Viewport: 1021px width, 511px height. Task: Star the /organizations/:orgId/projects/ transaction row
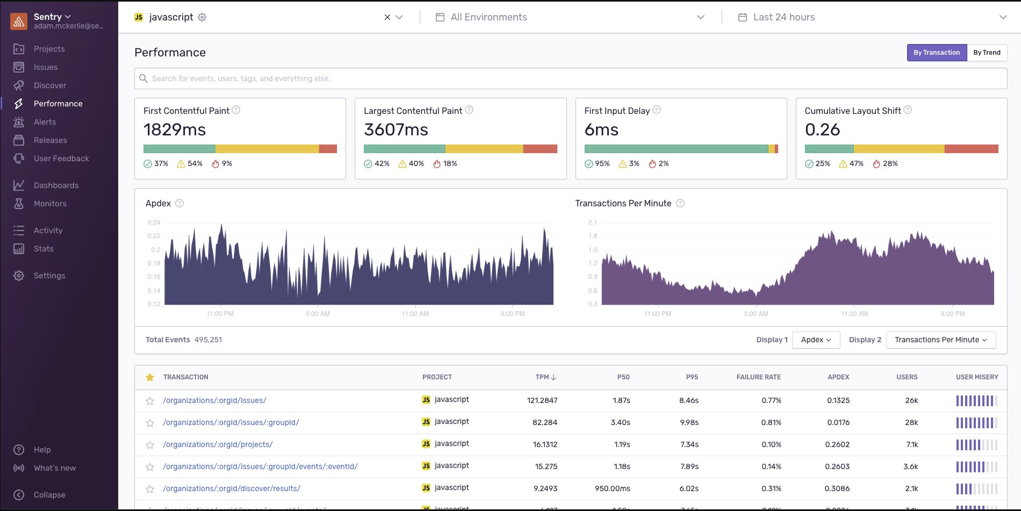150,444
